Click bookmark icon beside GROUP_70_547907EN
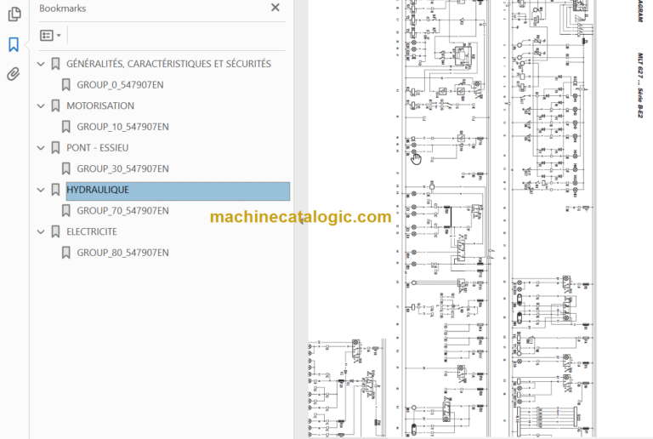This screenshot has width=653, height=439. pyautogui.click(x=65, y=211)
